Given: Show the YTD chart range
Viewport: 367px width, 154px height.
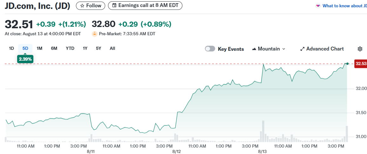Looking at the screenshot, I should pos(70,49).
